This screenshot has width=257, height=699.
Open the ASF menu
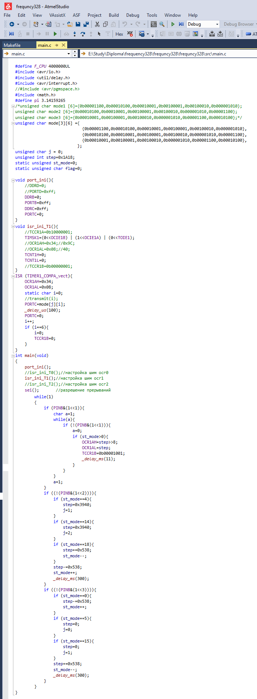tap(77, 15)
